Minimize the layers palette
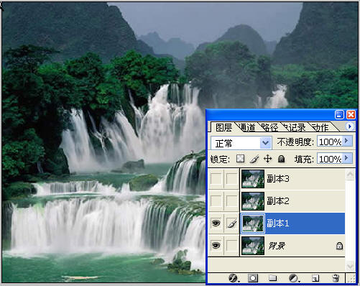Screen dimensions: 360x286 pyautogui.click(x=339, y=115)
